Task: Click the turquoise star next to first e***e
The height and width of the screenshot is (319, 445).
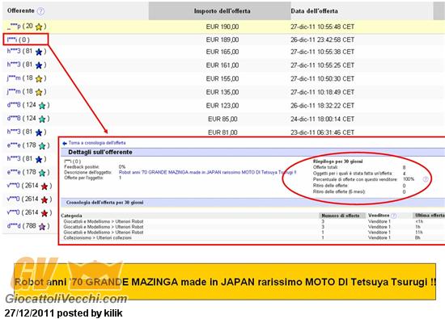Action: (42, 146)
